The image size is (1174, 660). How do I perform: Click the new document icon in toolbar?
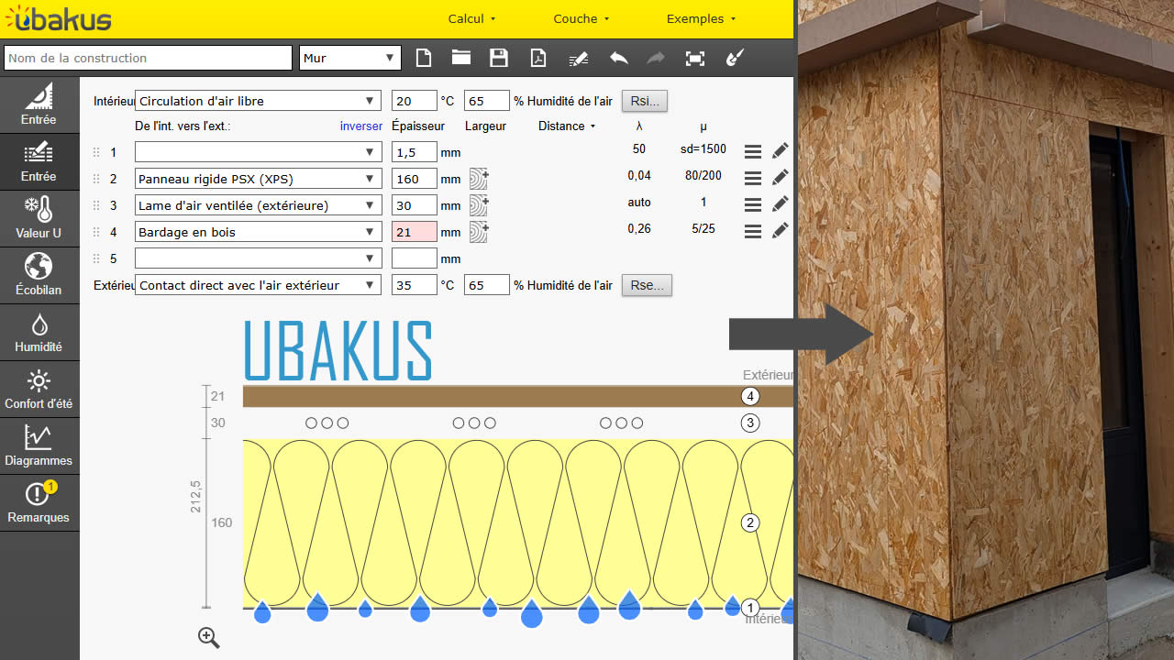424,58
